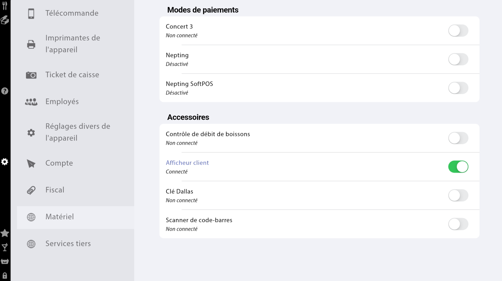Go to the Télécommande menu item
This screenshot has height=281, width=502.
click(72, 13)
